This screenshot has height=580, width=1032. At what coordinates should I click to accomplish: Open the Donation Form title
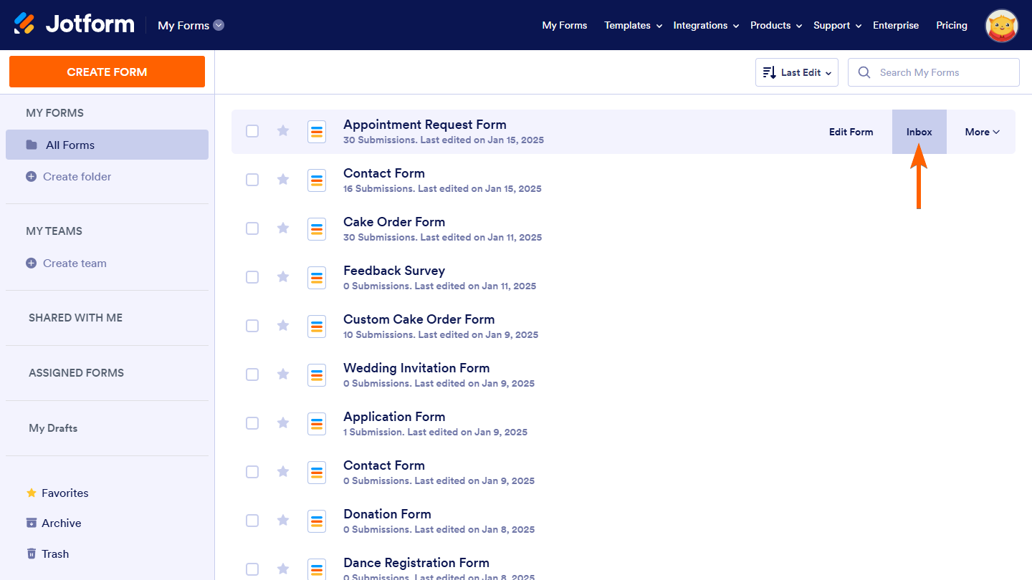click(x=387, y=514)
